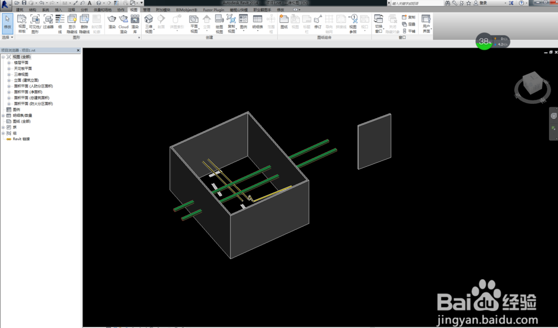This screenshot has height=328, width=558.
Task: Select the 修改 (Modify) arrow tool
Action: [7, 23]
